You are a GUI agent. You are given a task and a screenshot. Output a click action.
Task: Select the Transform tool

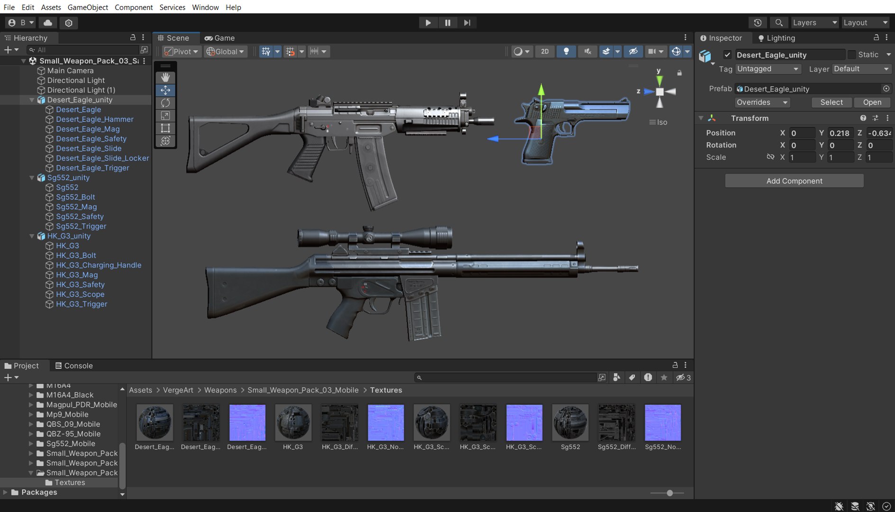tap(165, 141)
